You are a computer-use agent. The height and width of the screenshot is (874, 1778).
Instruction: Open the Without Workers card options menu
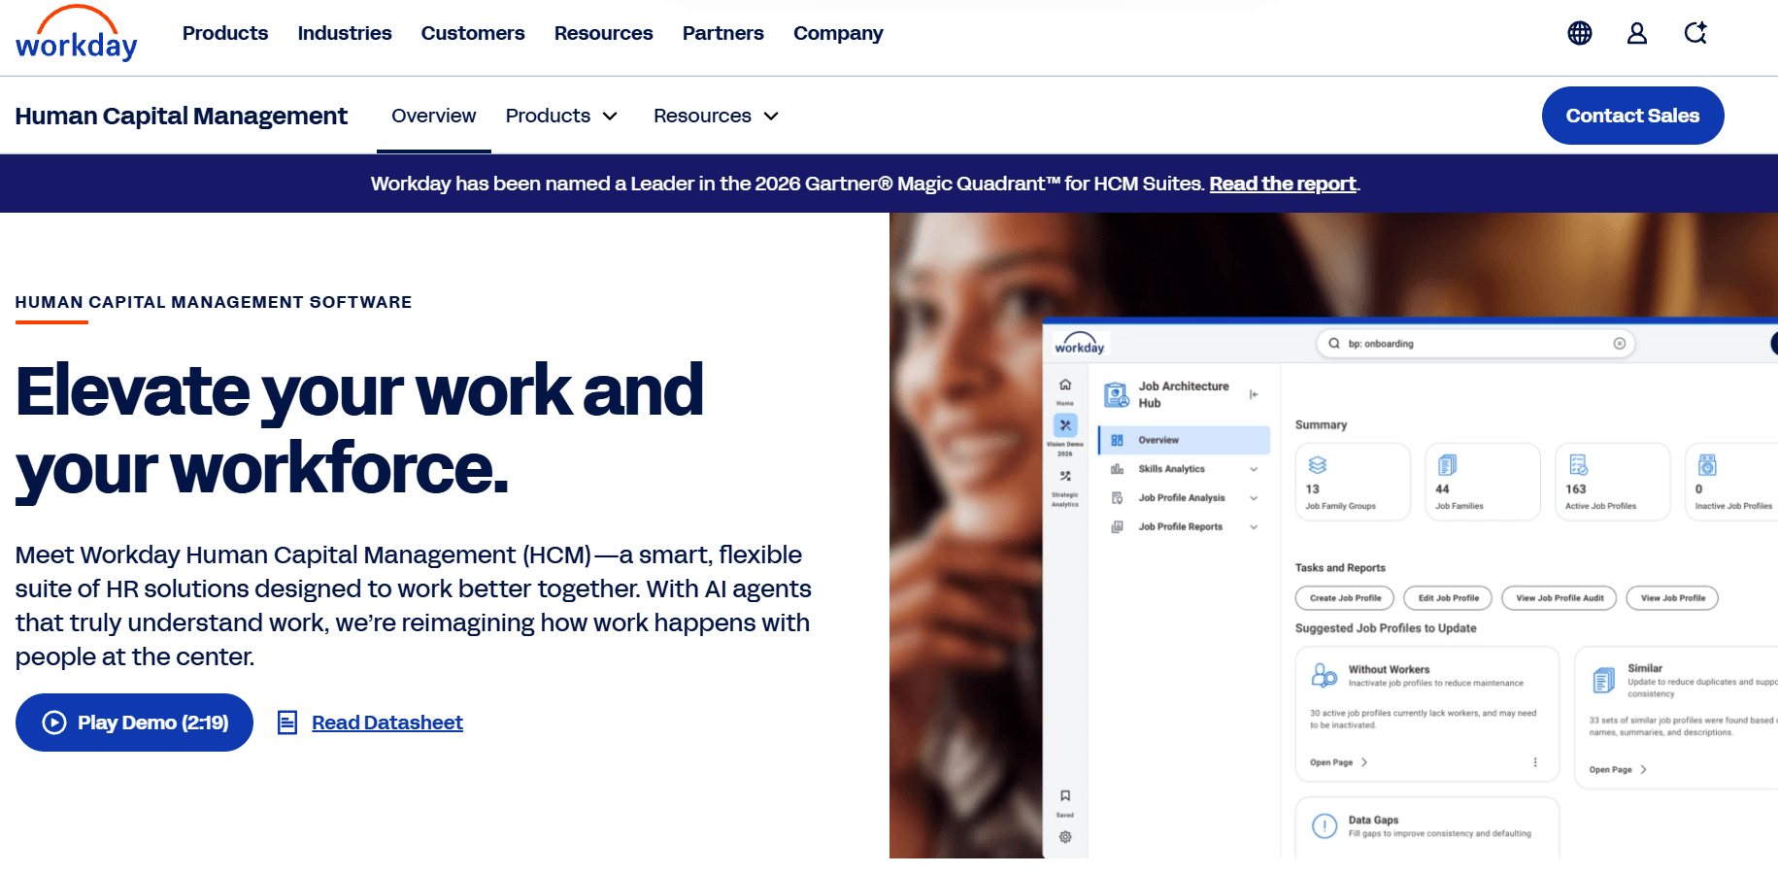pyautogui.click(x=1535, y=762)
